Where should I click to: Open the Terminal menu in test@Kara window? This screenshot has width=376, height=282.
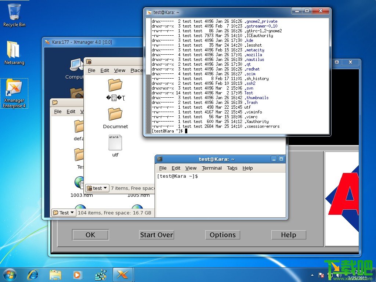(x=211, y=168)
